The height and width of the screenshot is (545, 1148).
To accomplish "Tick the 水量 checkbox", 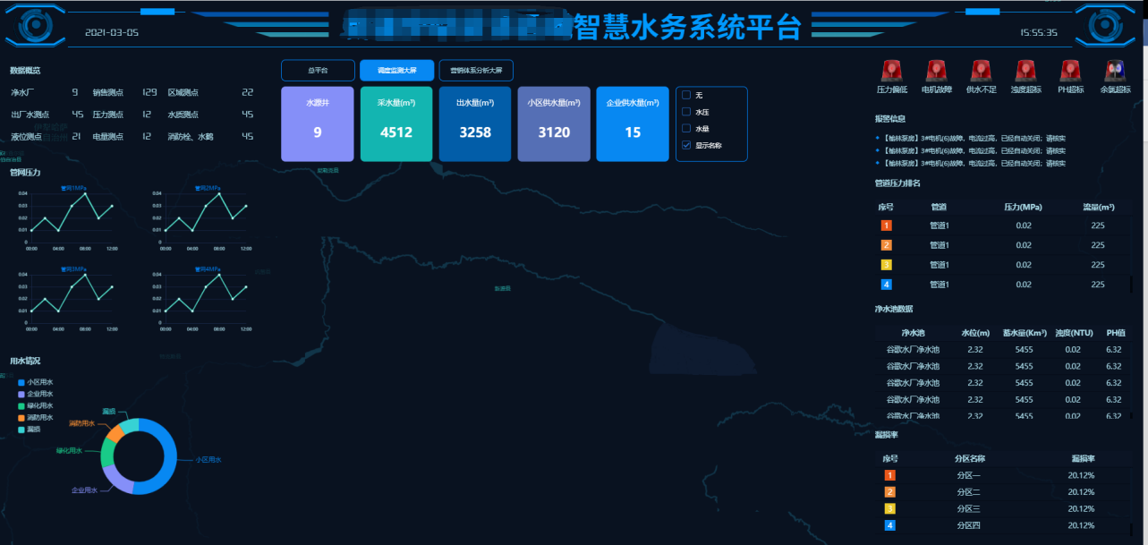I will coord(686,129).
